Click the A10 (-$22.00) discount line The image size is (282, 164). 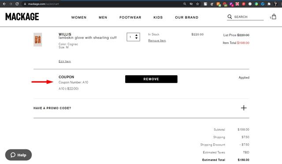pos(69,89)
